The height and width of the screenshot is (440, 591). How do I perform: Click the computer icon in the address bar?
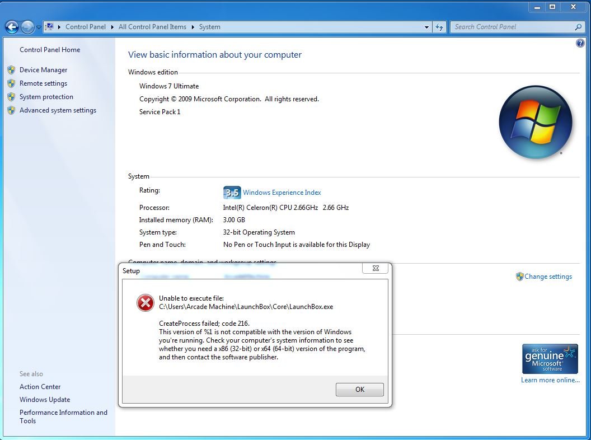(x=49, y=27)
